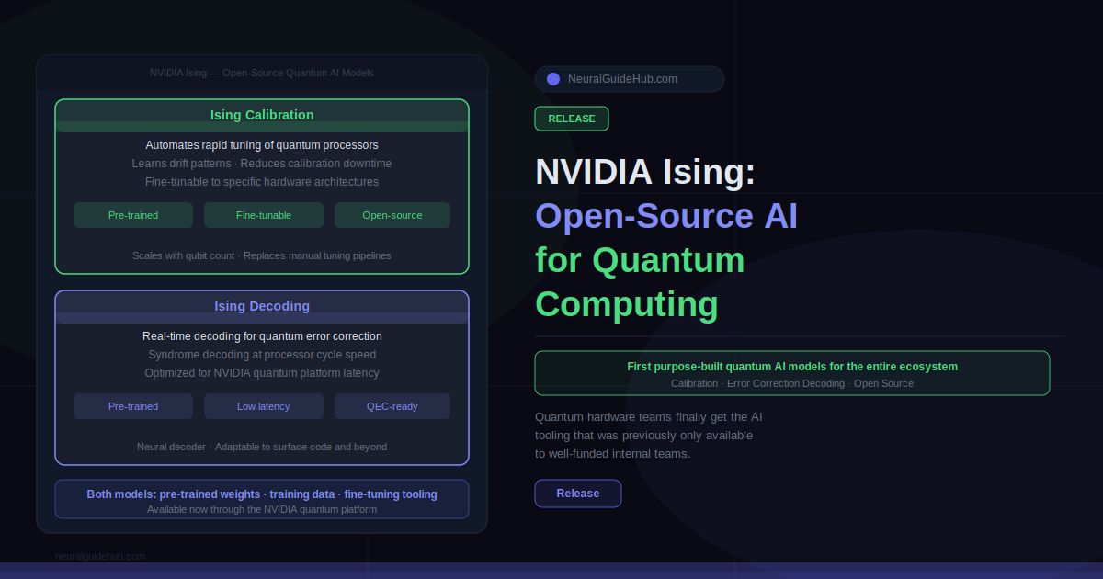The width and height of the screenshot is (1103, 579).
Task: Click the 'Open-Source AI' purple headline line
Action: pos(666,216)
